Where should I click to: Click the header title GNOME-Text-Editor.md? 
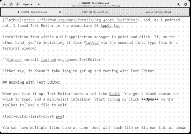coord(95,3)
